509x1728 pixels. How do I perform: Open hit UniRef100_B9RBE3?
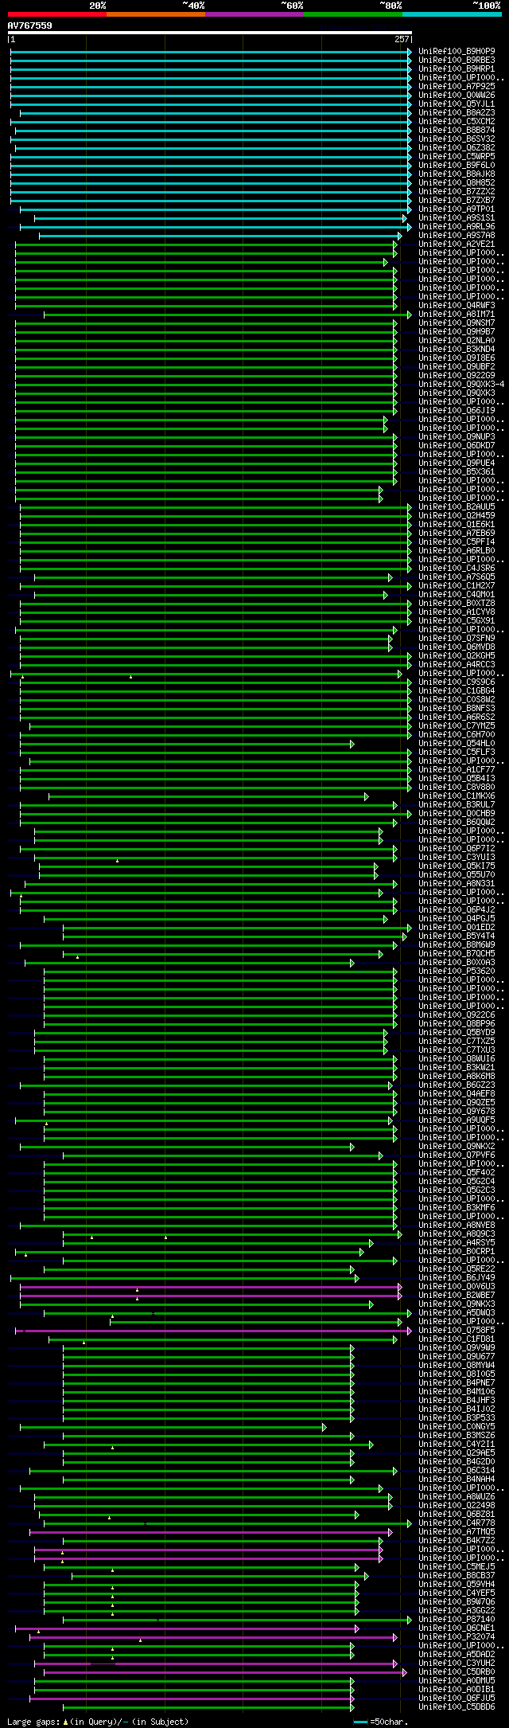coord(457,60)
